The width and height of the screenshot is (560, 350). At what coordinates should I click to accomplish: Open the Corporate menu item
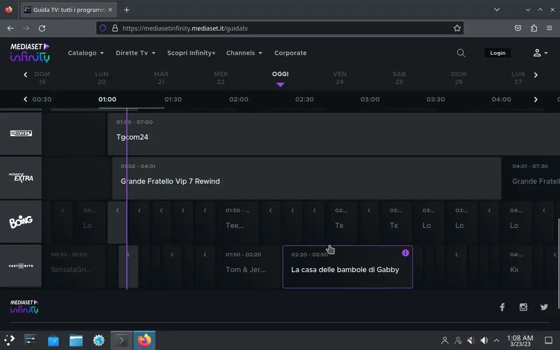tap(290, 53)
